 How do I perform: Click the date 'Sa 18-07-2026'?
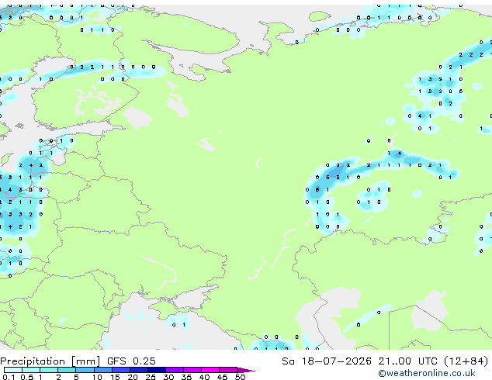(327, 361)
